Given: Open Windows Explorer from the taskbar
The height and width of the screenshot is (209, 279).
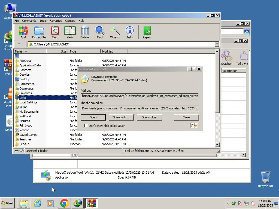Looking at the screenshot, I should point(23,203).
